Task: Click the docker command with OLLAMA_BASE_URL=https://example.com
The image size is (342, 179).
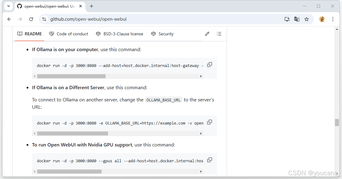Action: point(120,123)
